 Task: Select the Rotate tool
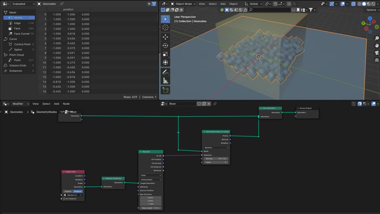(165, 46)
